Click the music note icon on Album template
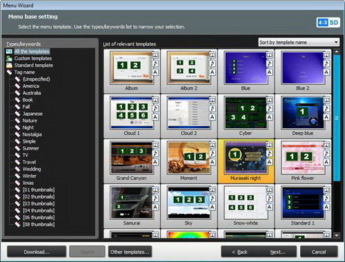This screenshot has width=345, height=262. coord(155,63)
